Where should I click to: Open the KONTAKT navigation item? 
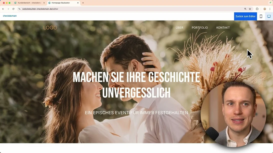pyautogui.click(x=223, y=28)
